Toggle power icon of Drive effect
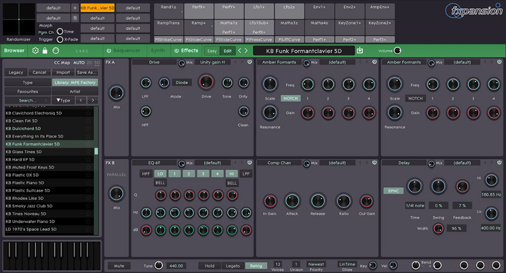506x273 pixels. tap(249, 63)
